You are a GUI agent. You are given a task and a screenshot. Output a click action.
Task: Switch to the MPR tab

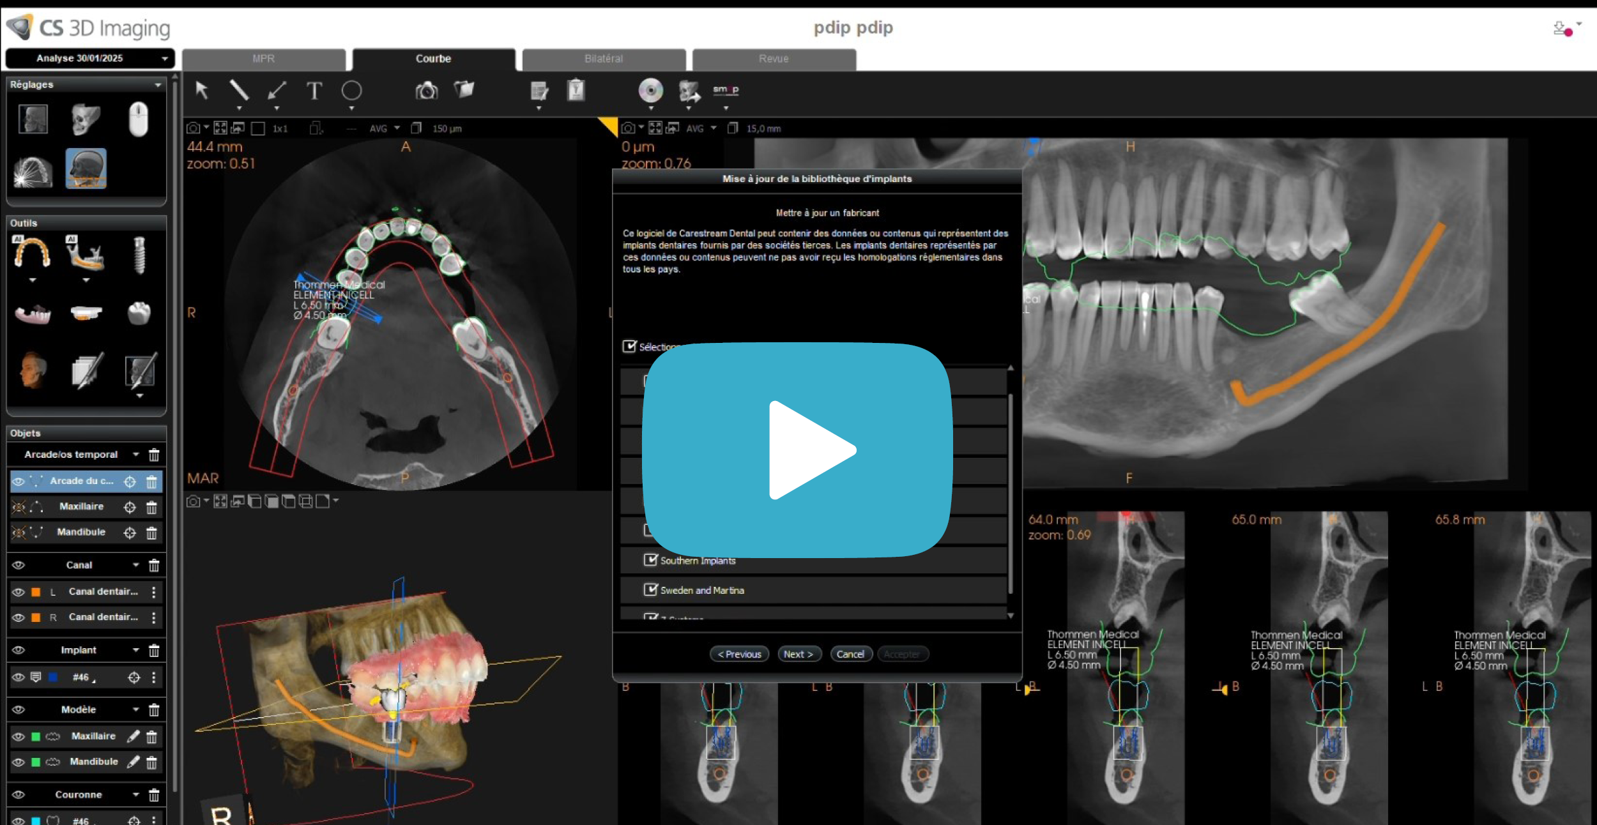(264, 59)
